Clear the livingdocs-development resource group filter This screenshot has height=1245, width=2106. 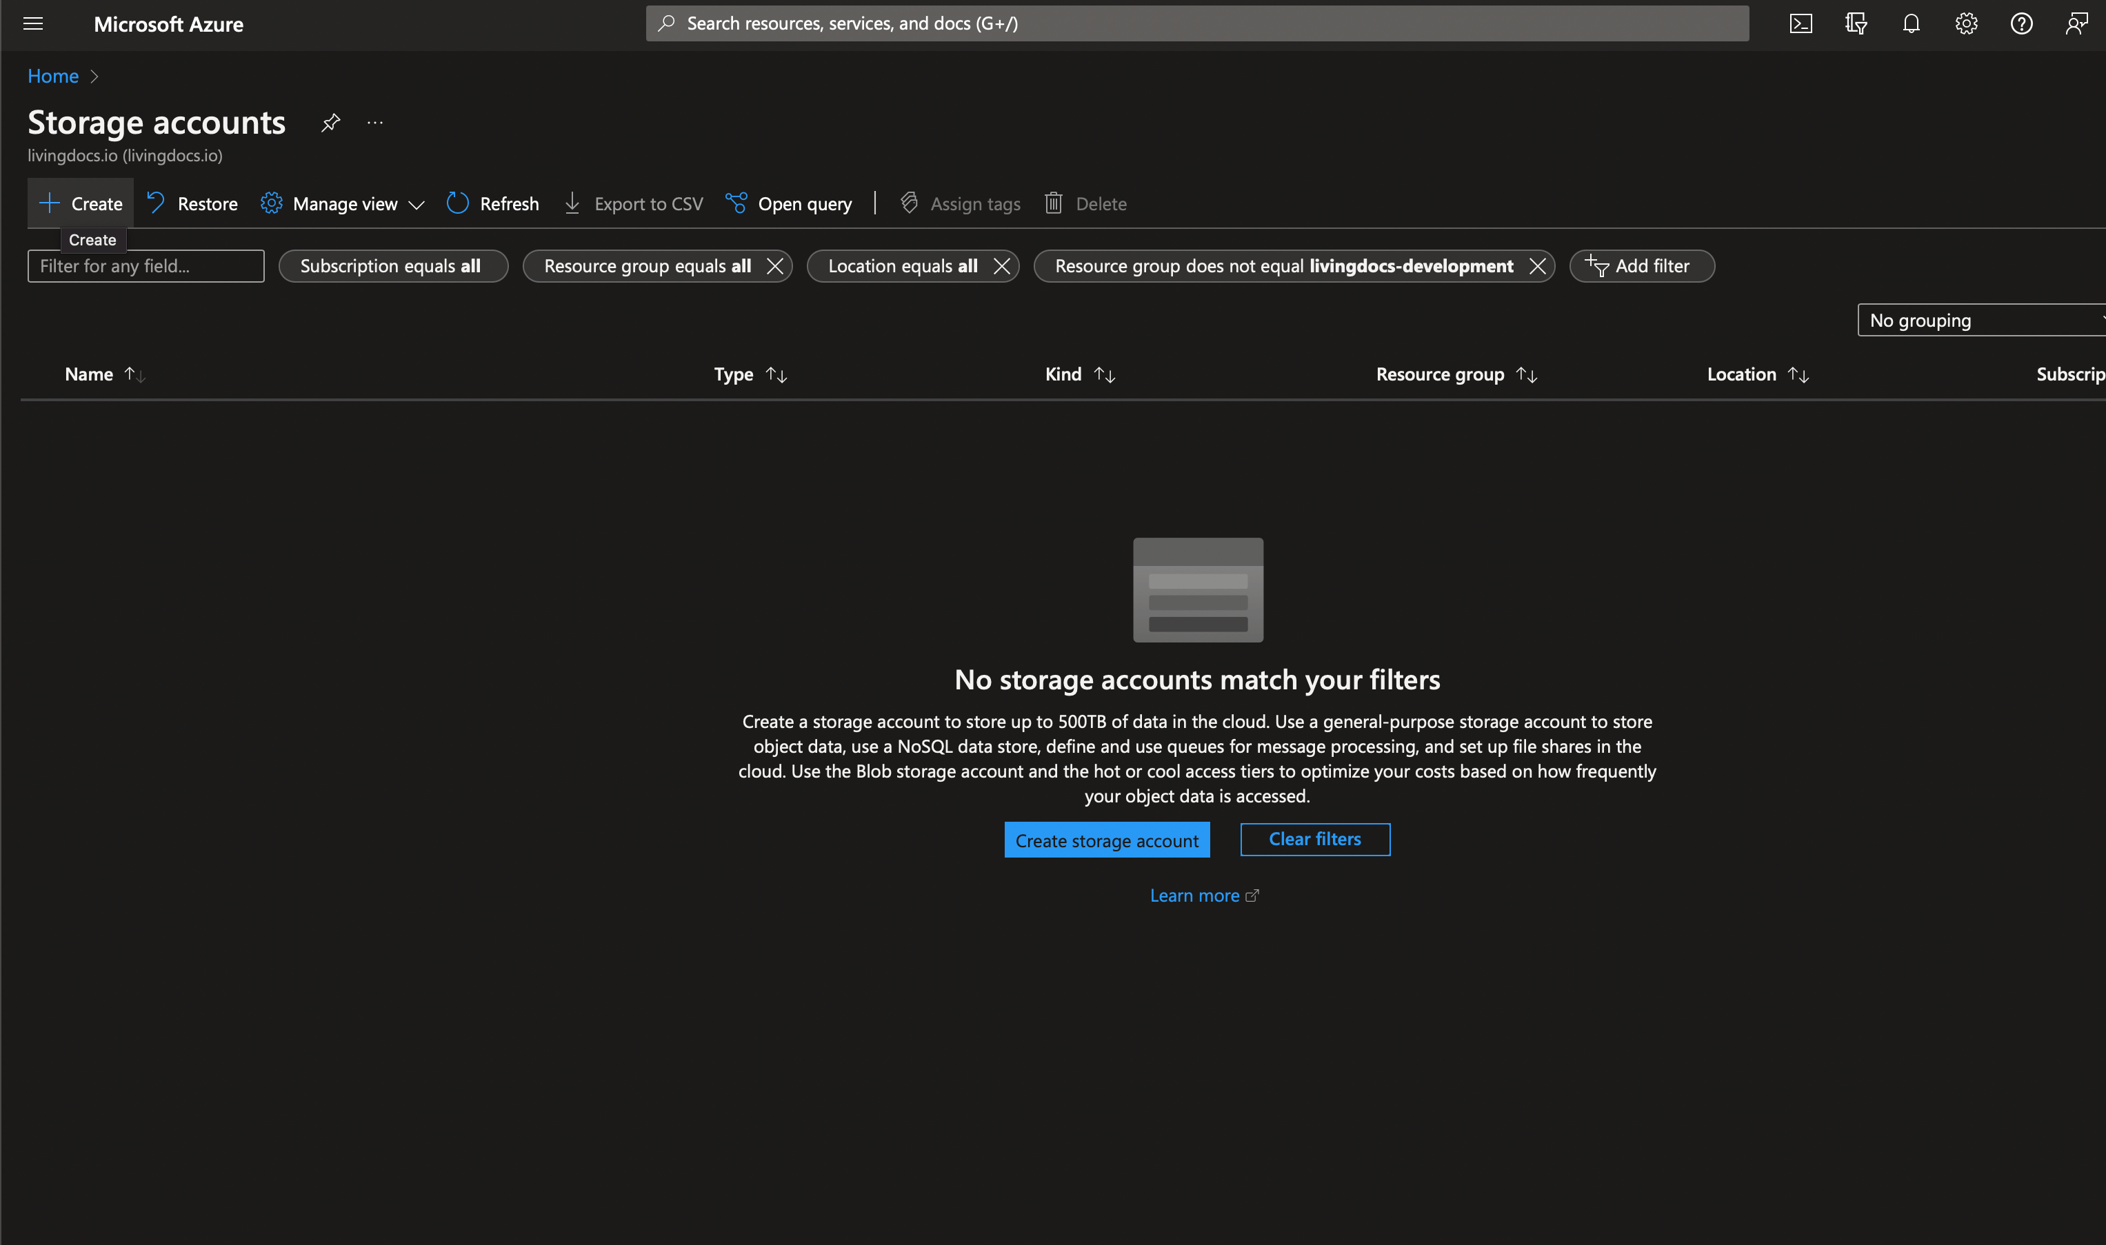[x=1538, y=266]
